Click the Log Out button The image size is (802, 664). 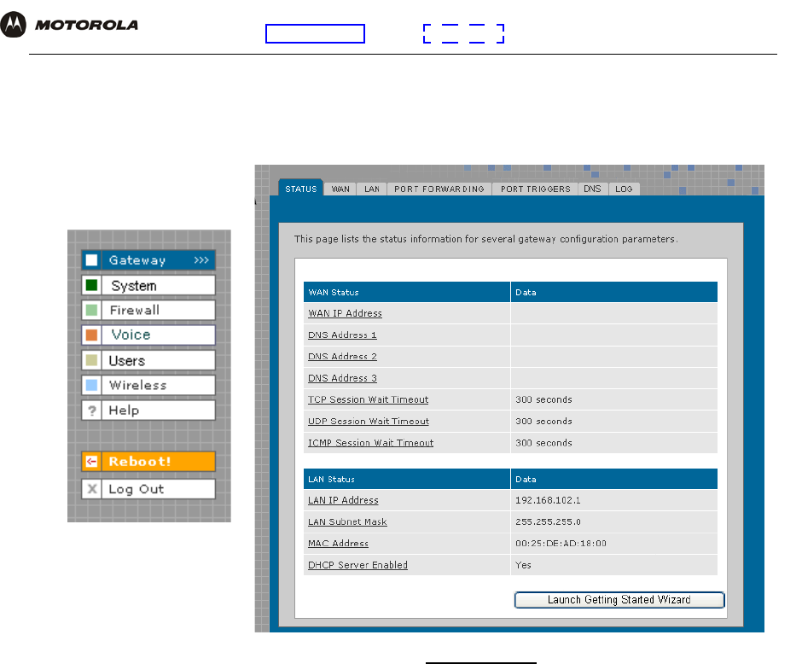(x=148, y=489)
